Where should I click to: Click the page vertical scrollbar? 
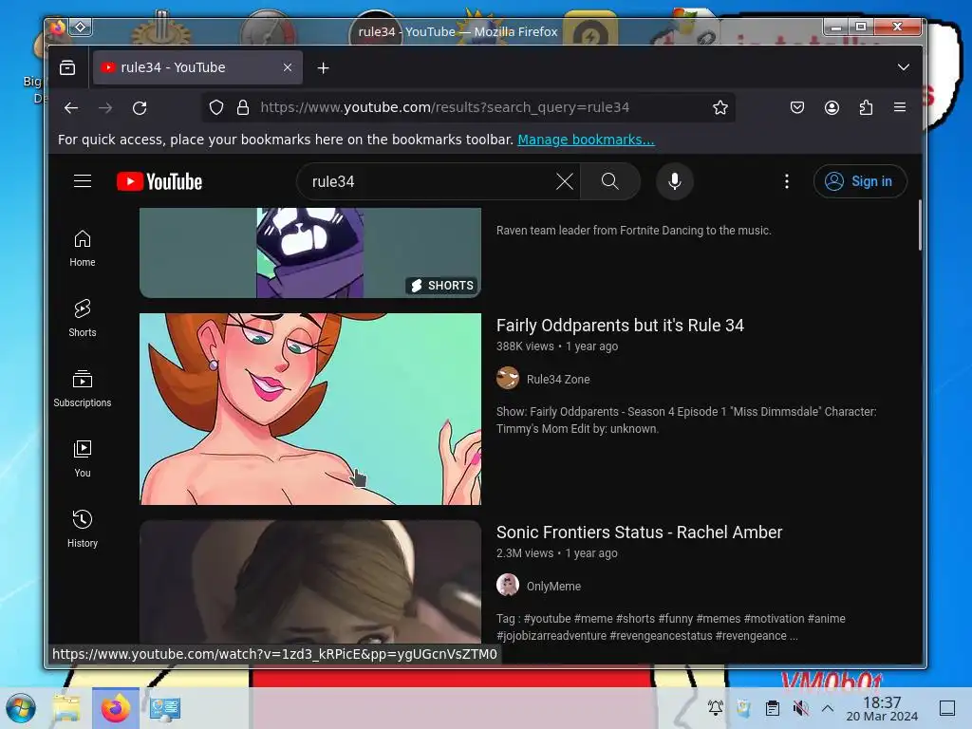(920, 226)
